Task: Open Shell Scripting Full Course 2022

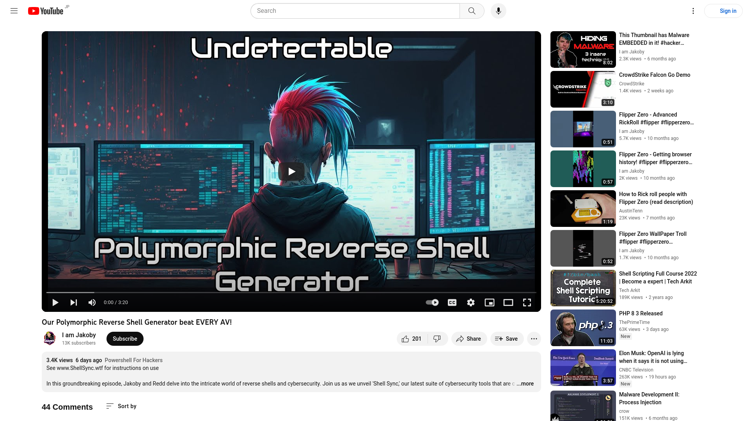Action: click(x=658, y=278)
